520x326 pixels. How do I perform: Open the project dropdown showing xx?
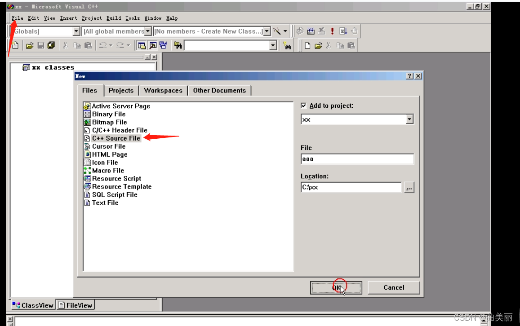pos(409,119)
